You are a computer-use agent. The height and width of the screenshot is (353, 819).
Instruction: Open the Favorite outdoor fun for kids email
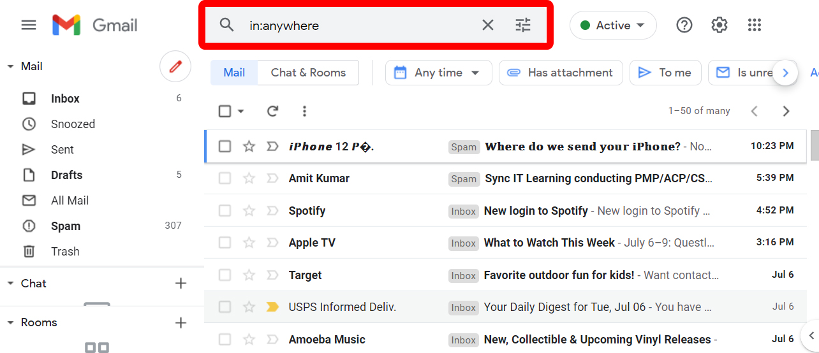(505, 275)
